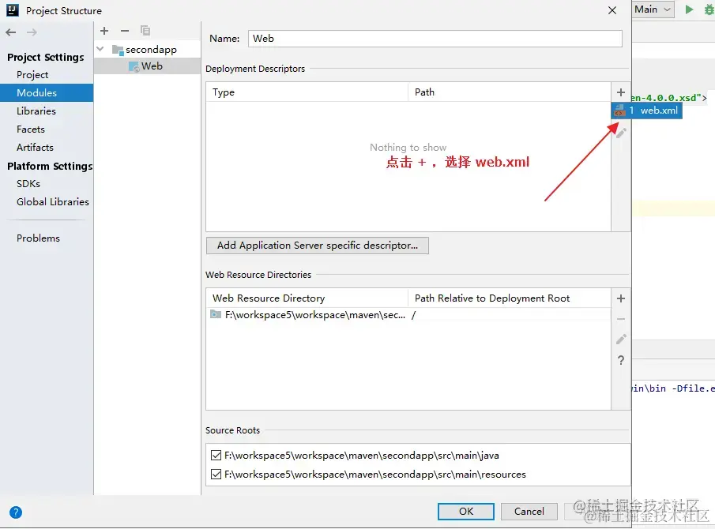Close the Project Structure dialog
715x529 pixels.
click(612, 10)
